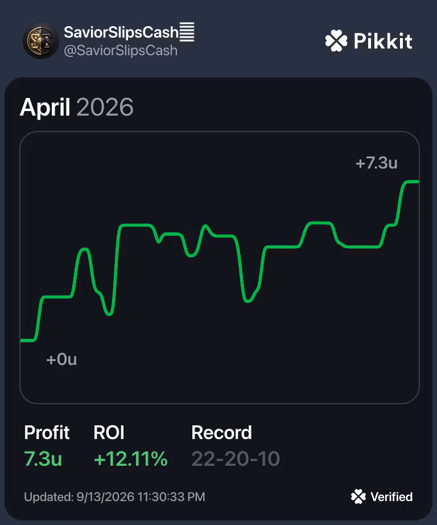437x525 pixels.
Task: Click the +0u starting chart label
Action: point(61,359)
